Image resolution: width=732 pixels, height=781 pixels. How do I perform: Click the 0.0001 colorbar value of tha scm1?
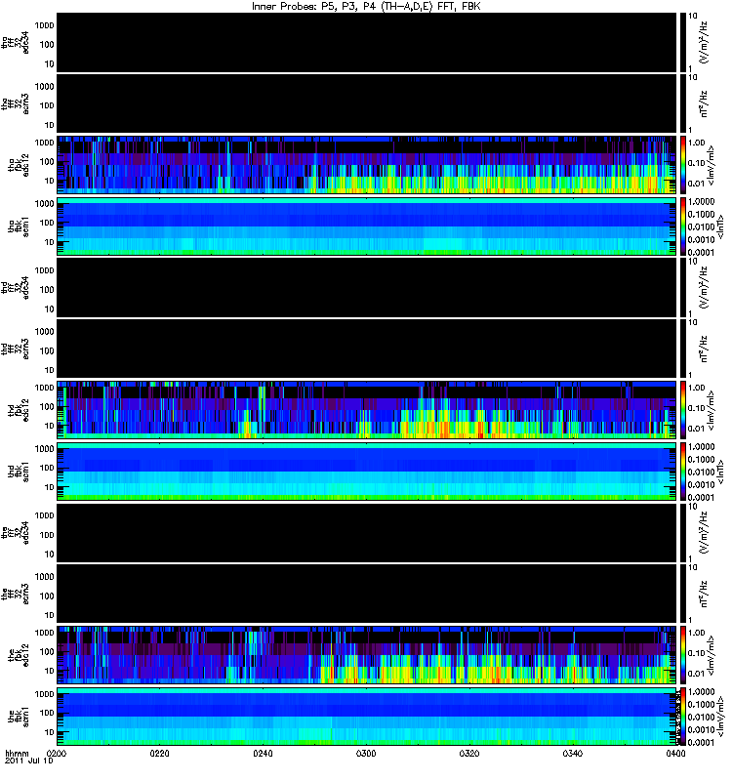(701, 253)
